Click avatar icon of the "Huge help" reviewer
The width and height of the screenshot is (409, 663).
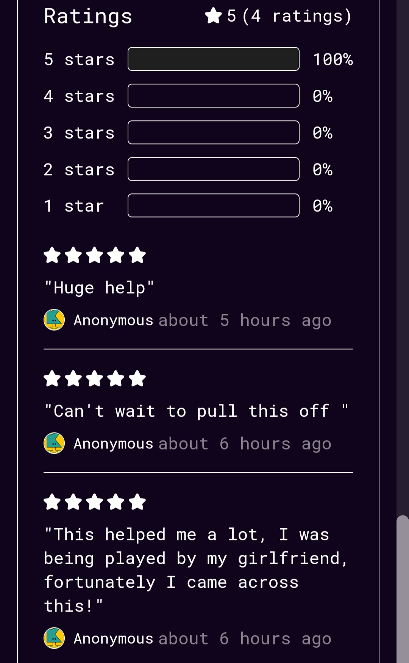[54, 320]
